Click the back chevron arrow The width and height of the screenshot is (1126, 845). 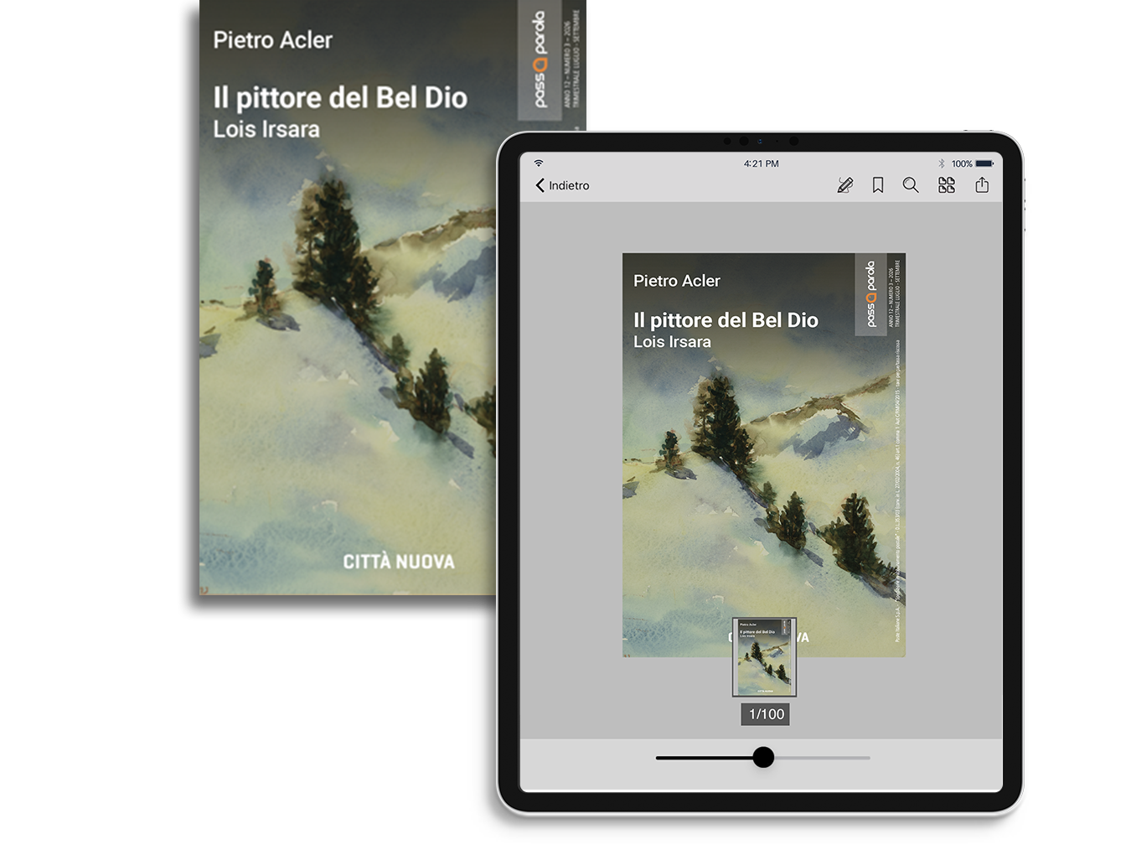pyautogui.click(x=540, y=185)
